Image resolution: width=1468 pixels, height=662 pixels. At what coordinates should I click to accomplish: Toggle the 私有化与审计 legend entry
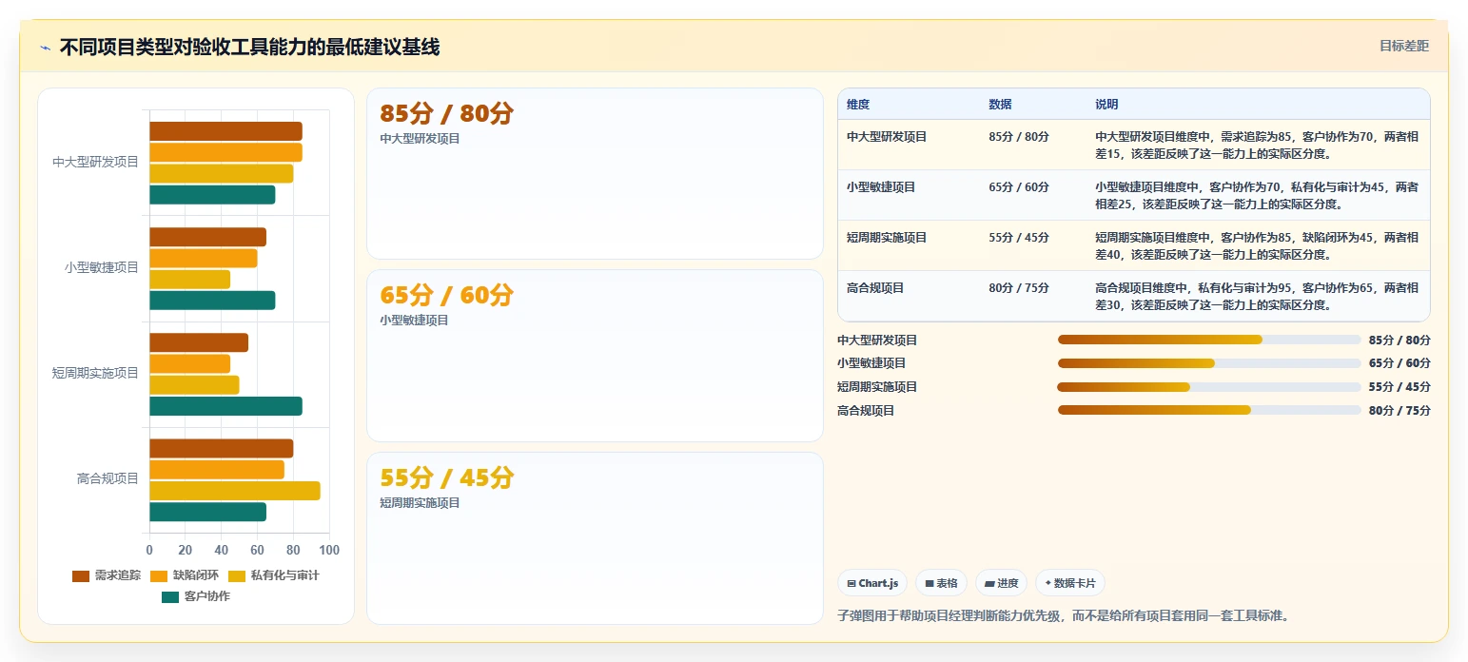click(x=274, y=575)
